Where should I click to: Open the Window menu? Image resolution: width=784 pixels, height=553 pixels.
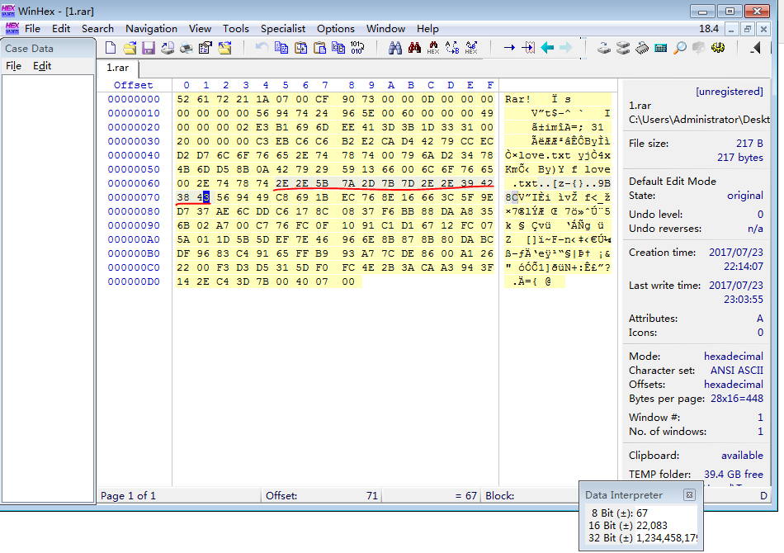pos(385,29)
